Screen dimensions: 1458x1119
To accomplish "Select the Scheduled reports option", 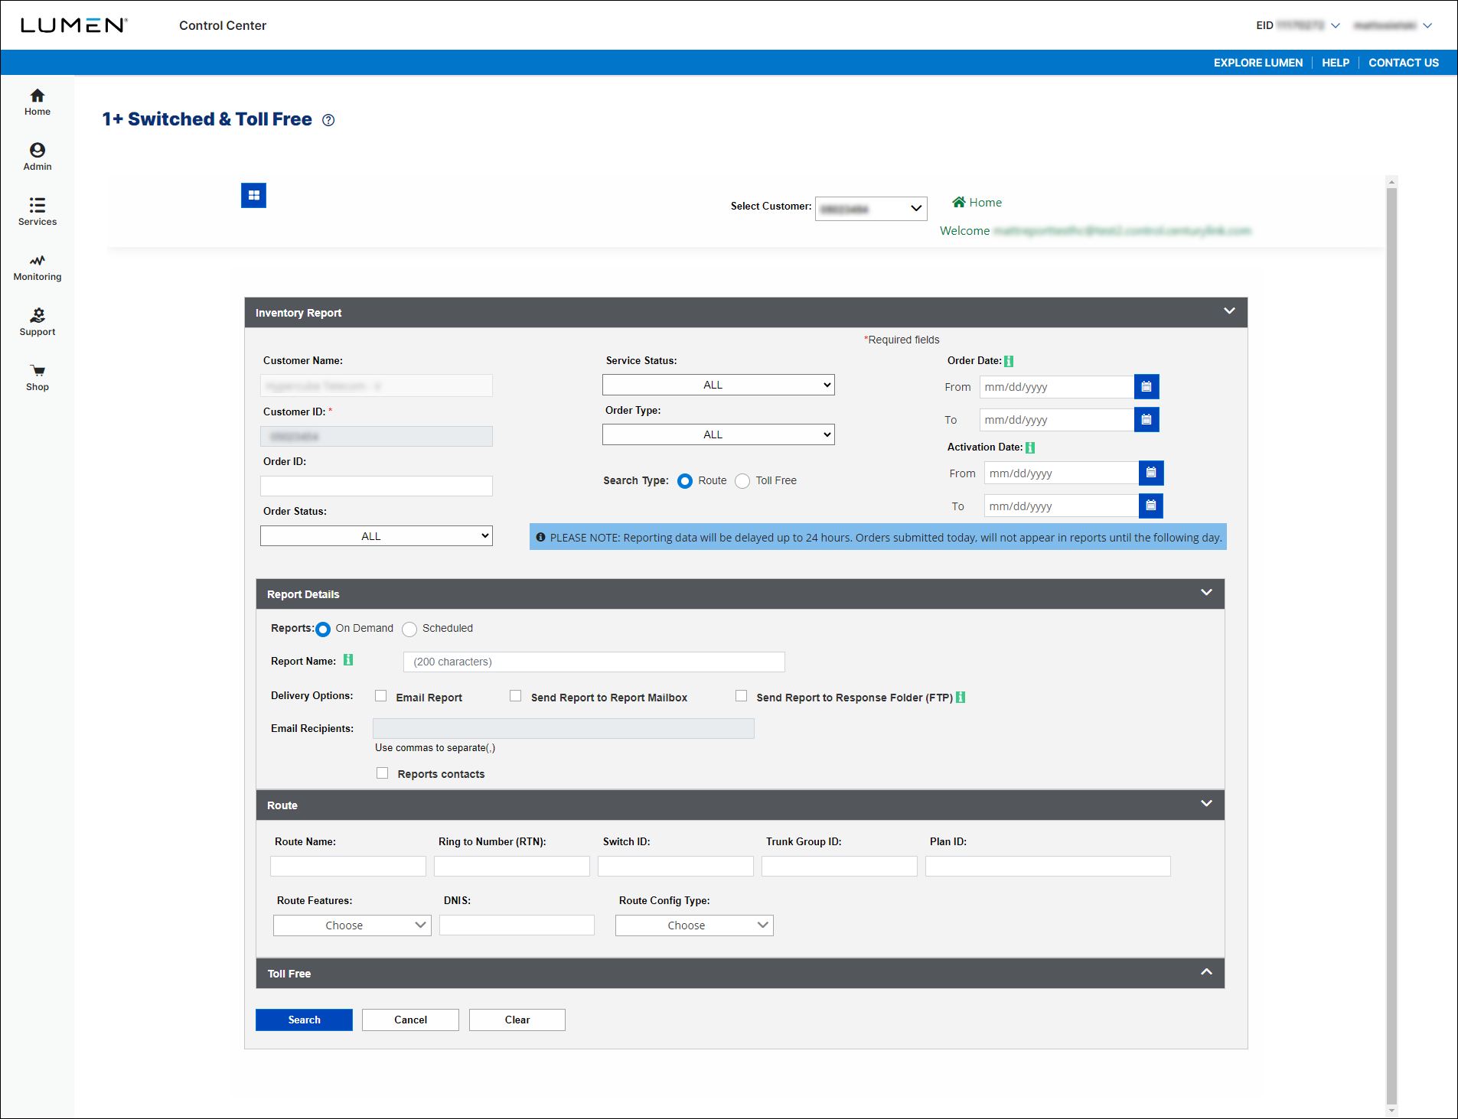I will click(409, 629).
